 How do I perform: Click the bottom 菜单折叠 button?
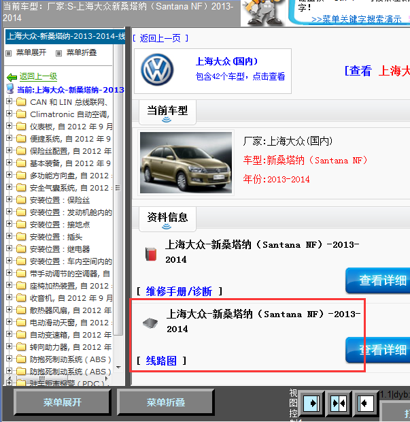(166, 402)
